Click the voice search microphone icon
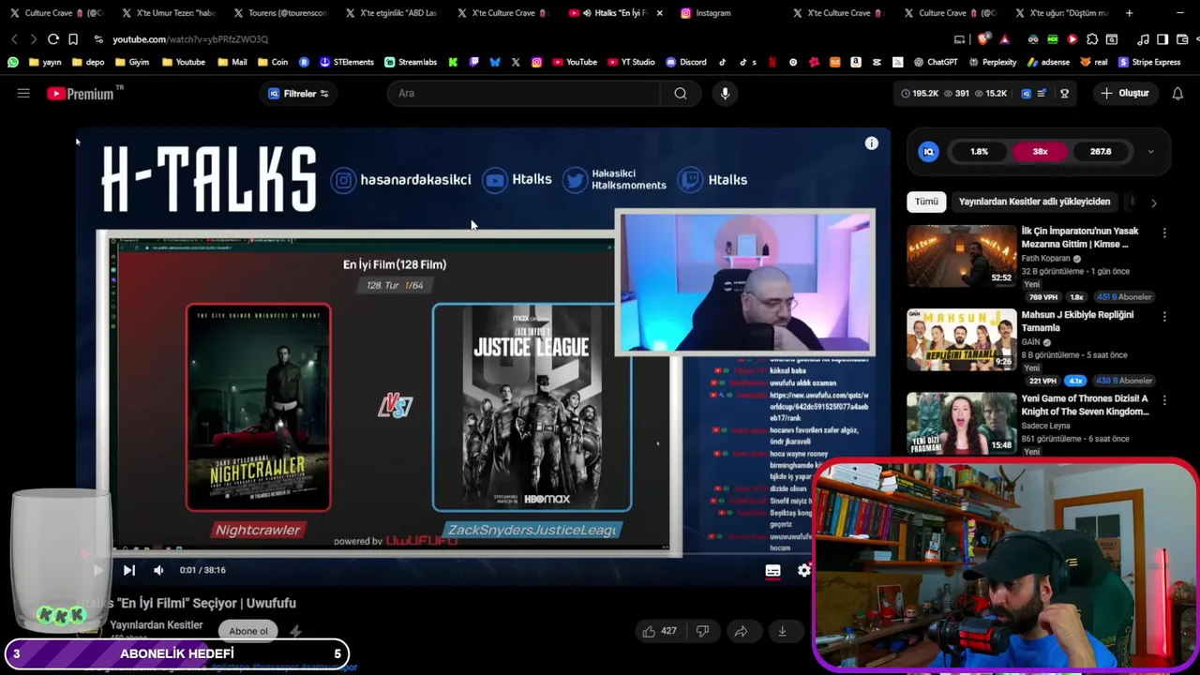The height and width of the screenshot is (675, 1200). [x=725, y=93]
